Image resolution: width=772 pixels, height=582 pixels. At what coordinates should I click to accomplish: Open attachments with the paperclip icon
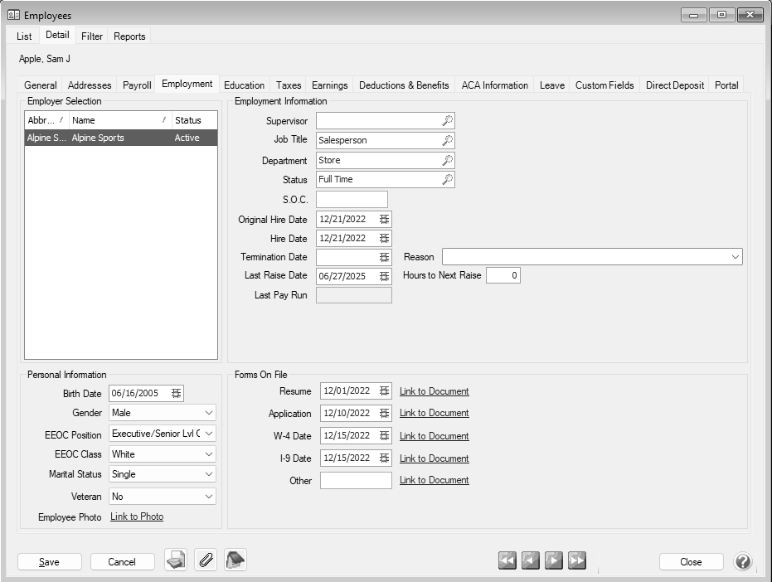[206, 561]
